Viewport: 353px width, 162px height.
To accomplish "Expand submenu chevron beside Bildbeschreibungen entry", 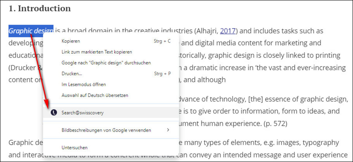I will (168, 130).
